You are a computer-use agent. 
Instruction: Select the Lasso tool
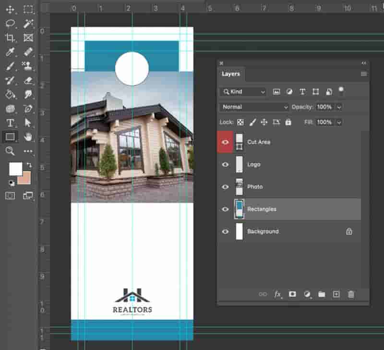click(10, 24)
